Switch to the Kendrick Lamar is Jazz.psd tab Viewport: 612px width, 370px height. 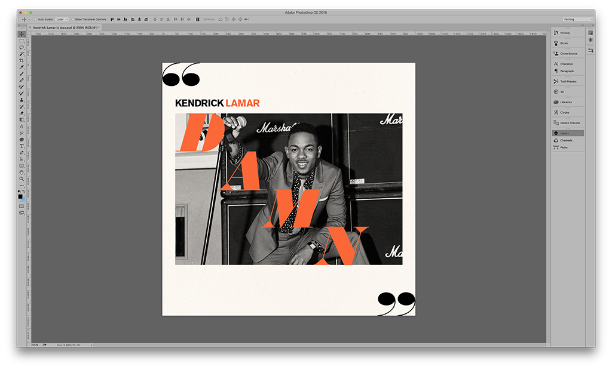[66, 27]
